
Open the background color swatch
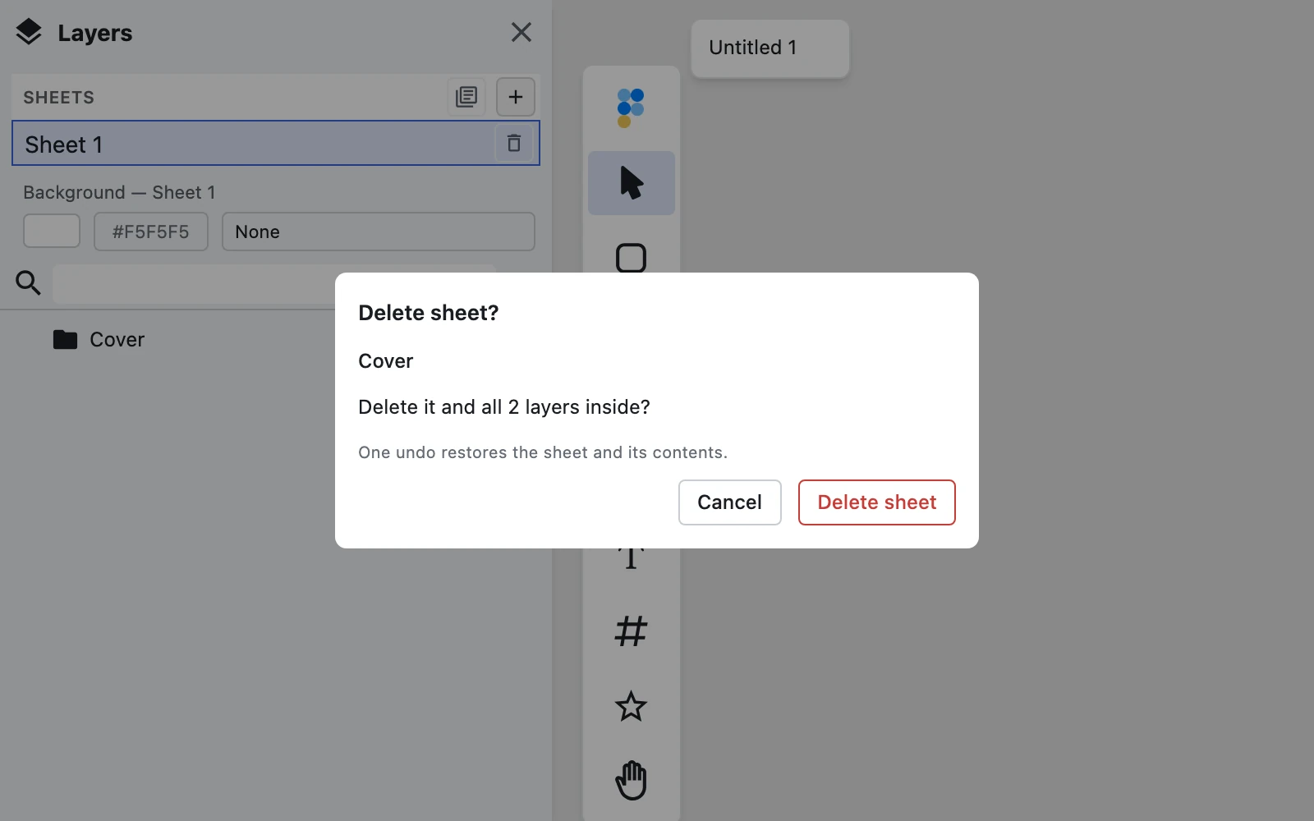pyautogui.click(x=52, y=231)
